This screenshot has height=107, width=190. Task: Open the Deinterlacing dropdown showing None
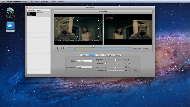pos(84,67)
